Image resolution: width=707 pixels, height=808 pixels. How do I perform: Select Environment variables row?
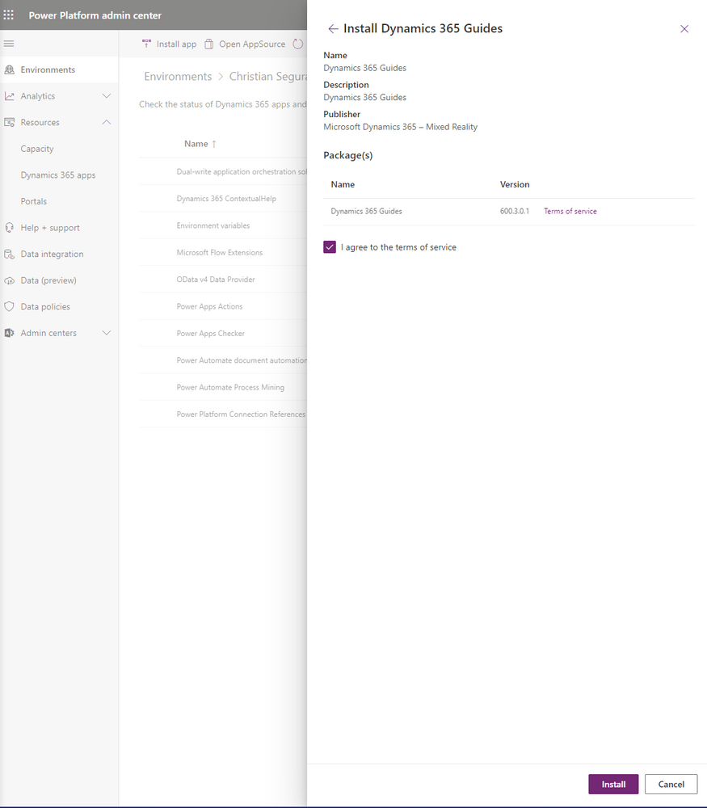pos(223,225)
